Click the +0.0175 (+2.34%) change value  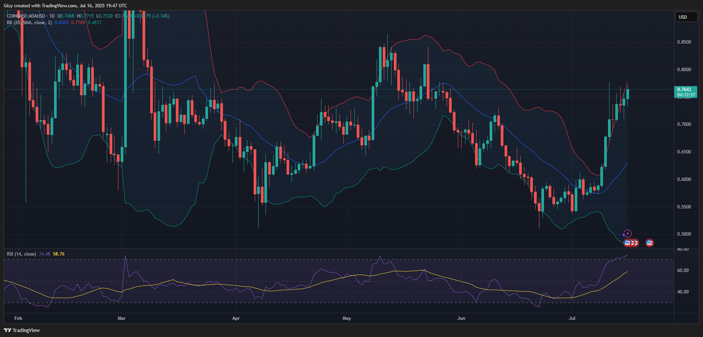pos(151,16)
